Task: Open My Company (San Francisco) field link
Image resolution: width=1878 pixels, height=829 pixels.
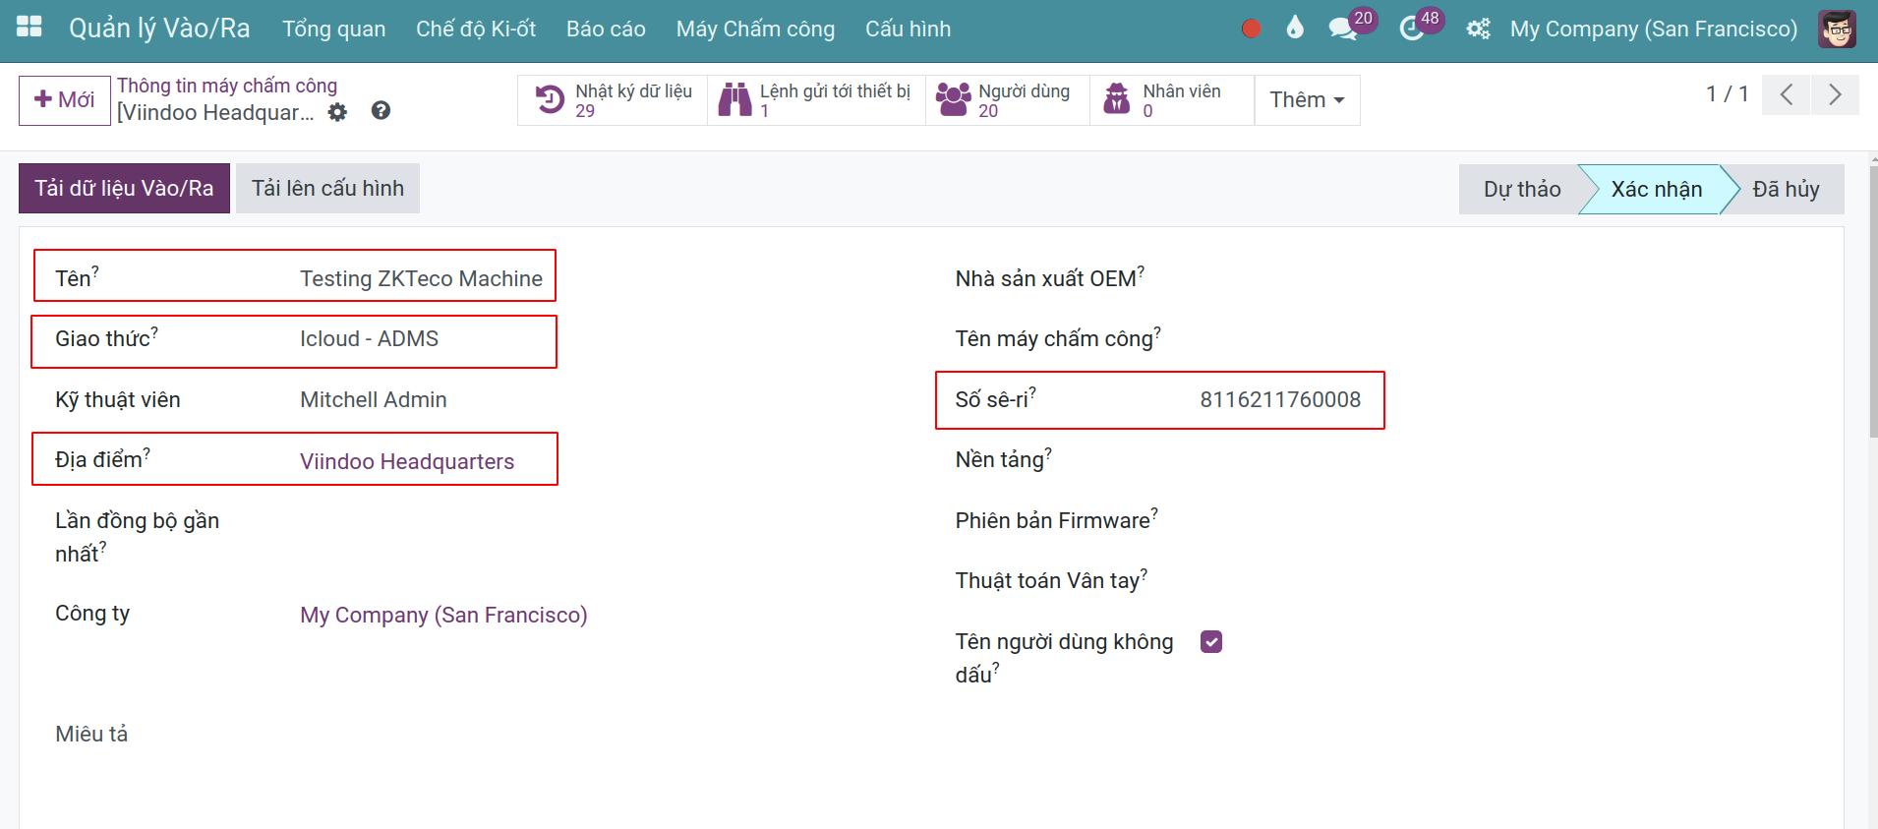Action: (443, 616)
